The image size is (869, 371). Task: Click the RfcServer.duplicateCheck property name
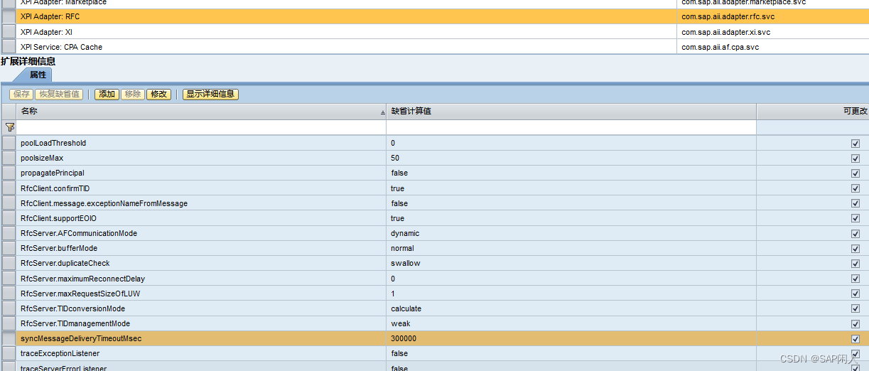pos(65,263)
